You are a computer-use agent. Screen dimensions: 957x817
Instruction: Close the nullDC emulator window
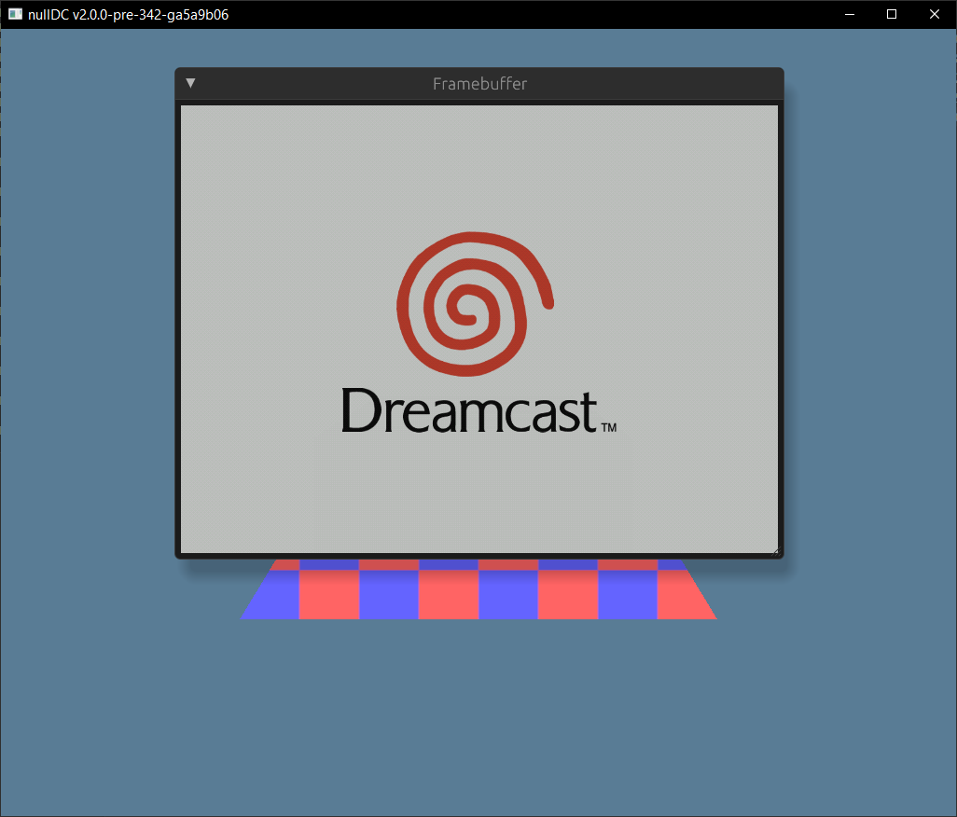[x=935, y=14]
